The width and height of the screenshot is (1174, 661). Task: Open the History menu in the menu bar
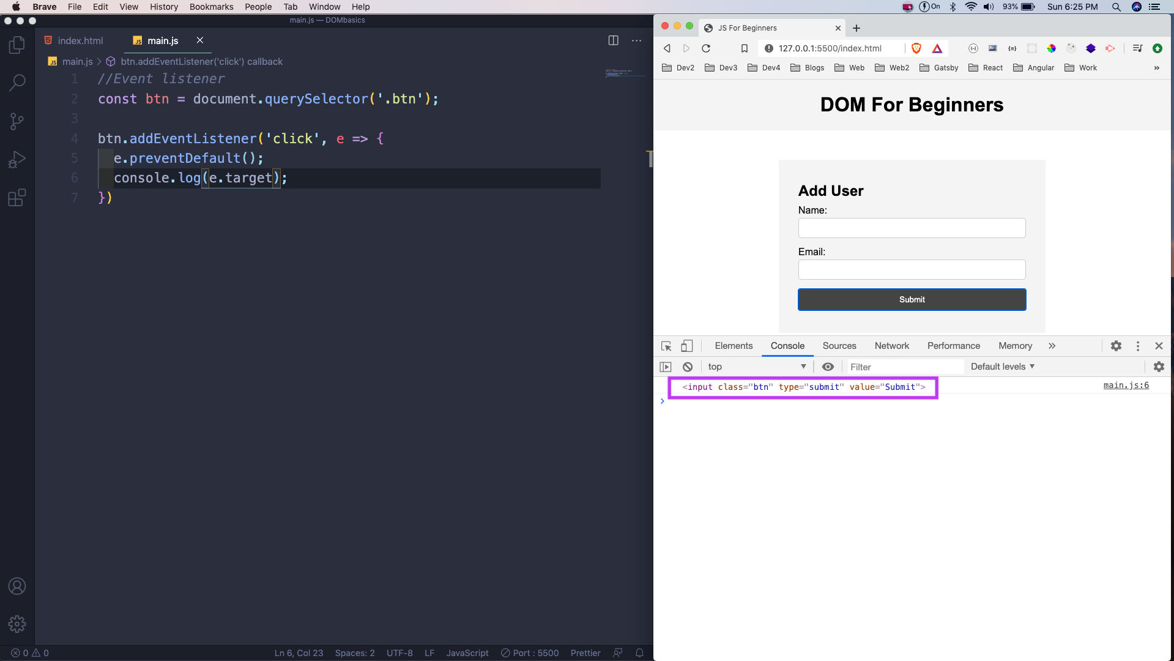pos(164,7)
